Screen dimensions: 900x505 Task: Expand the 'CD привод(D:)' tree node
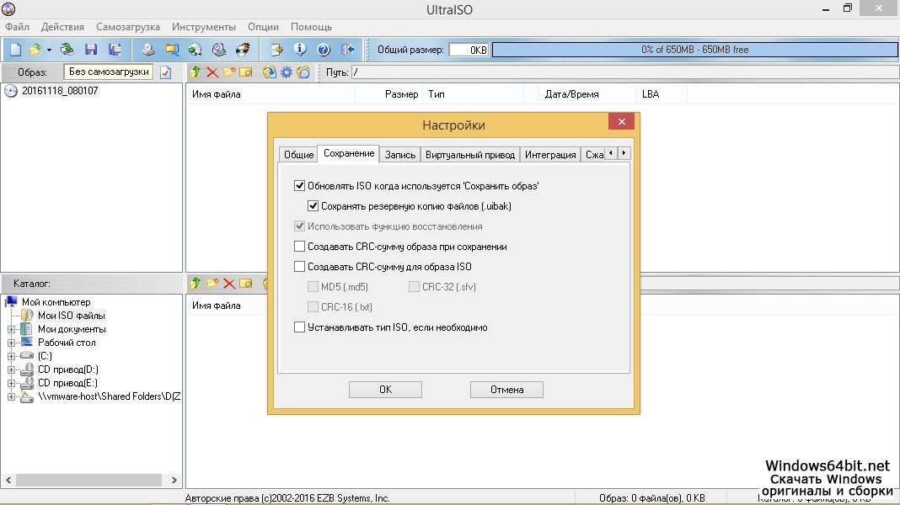pyautogui.click(x=12, y=369)
